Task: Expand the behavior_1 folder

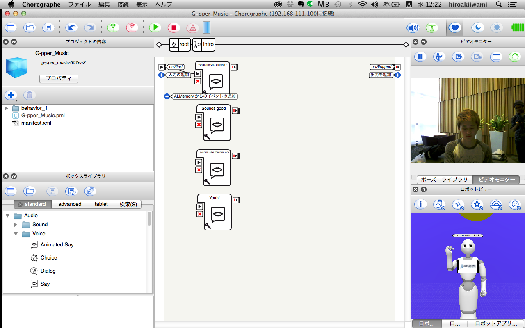Action: point(7,108)
